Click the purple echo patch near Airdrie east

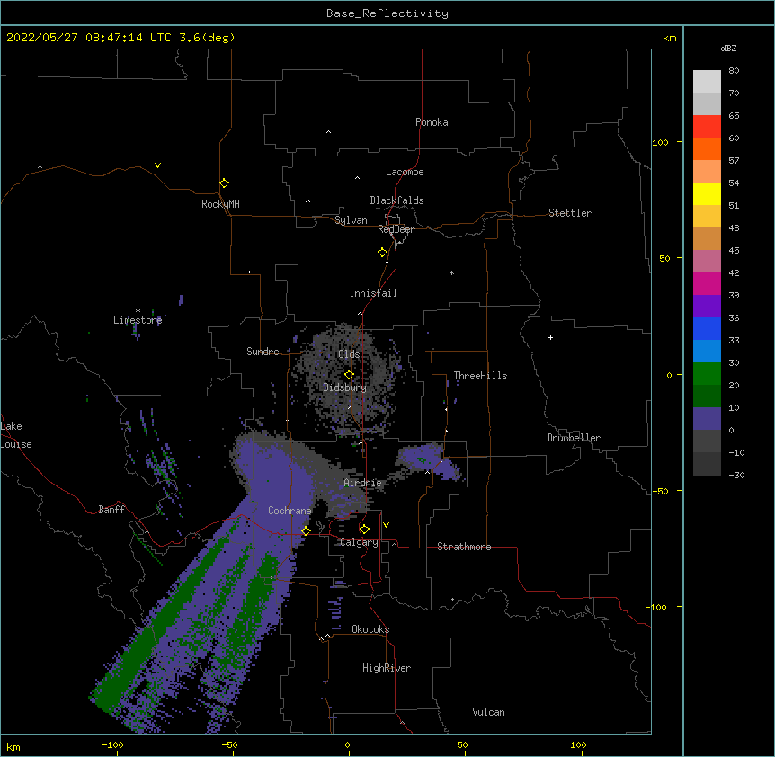pos(429,460)
